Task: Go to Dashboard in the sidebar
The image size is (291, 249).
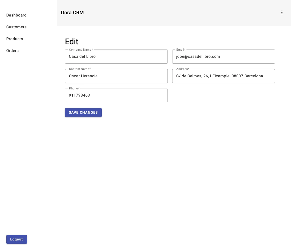Action: [x=16, y=15]
